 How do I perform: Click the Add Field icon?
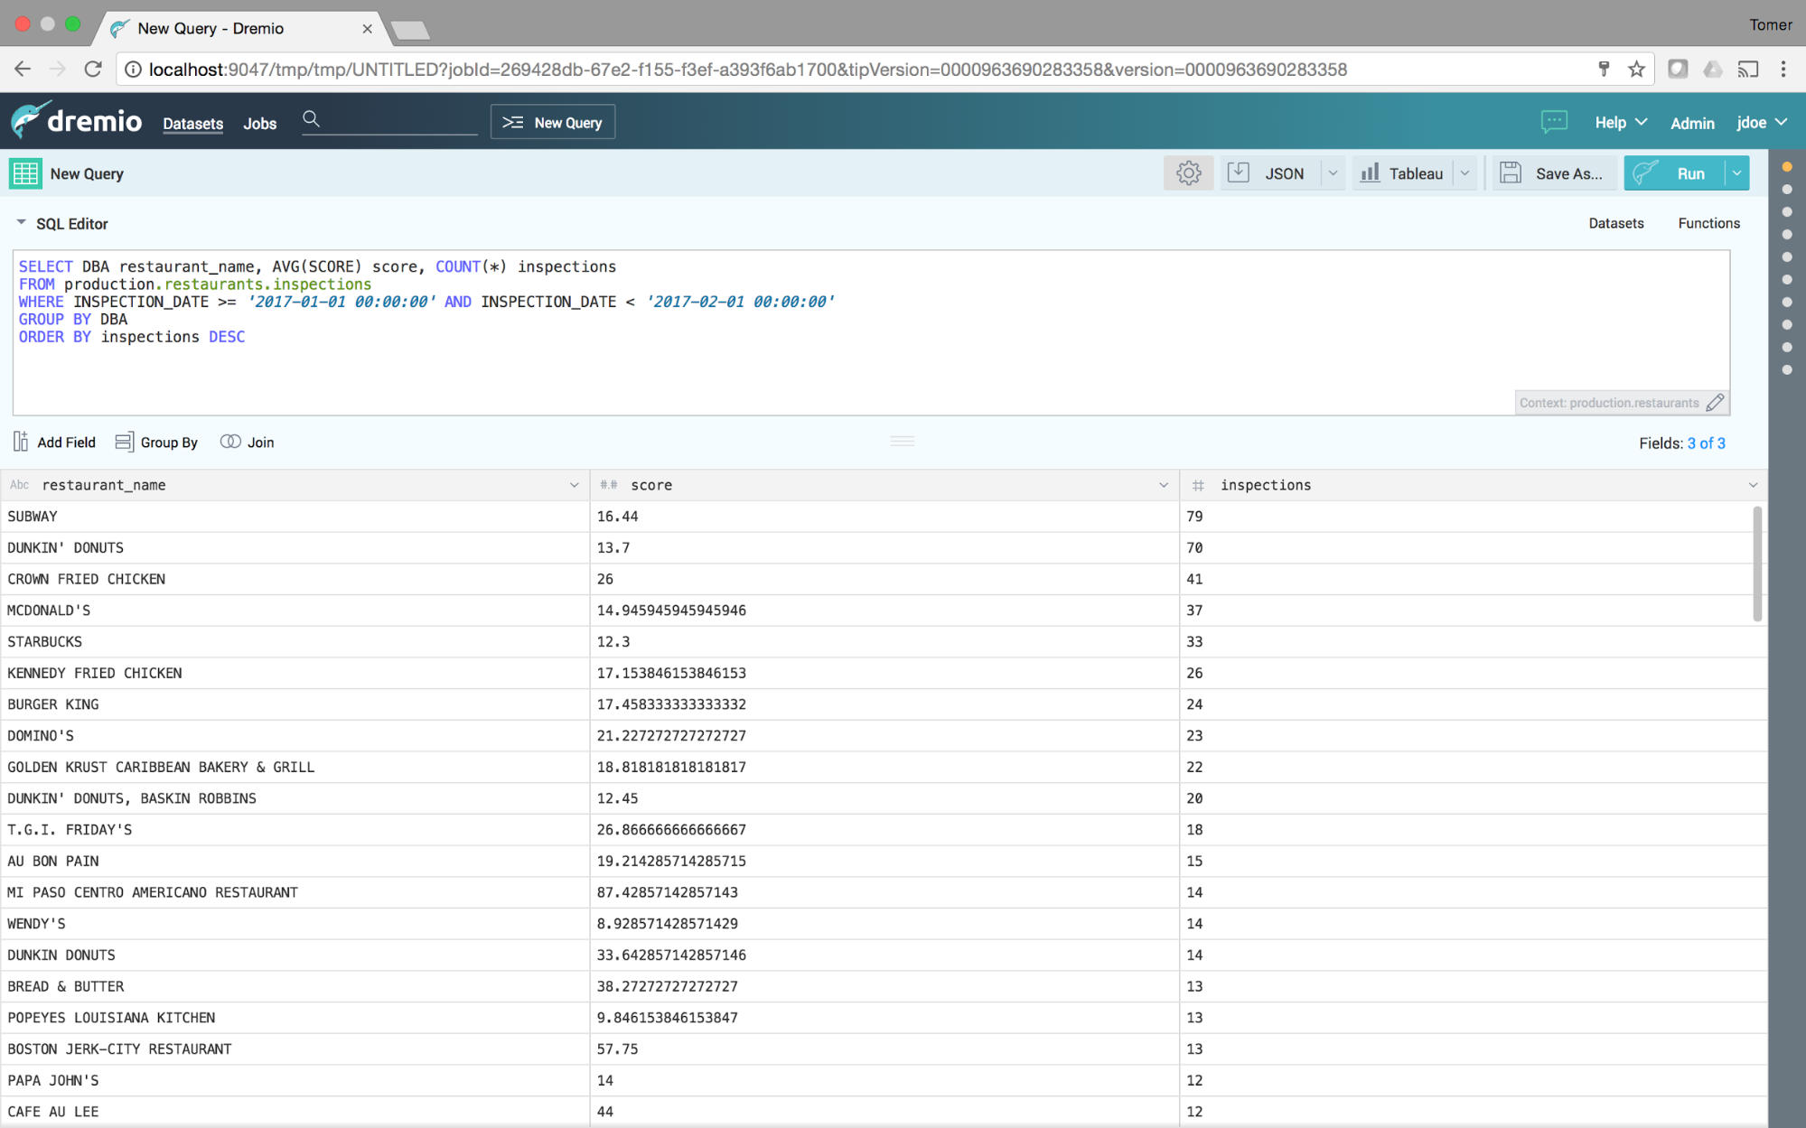click(x=21, y=442)
